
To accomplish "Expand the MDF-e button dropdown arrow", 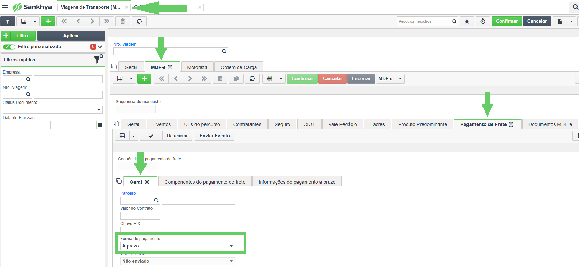I will click(x=400, y=79).
